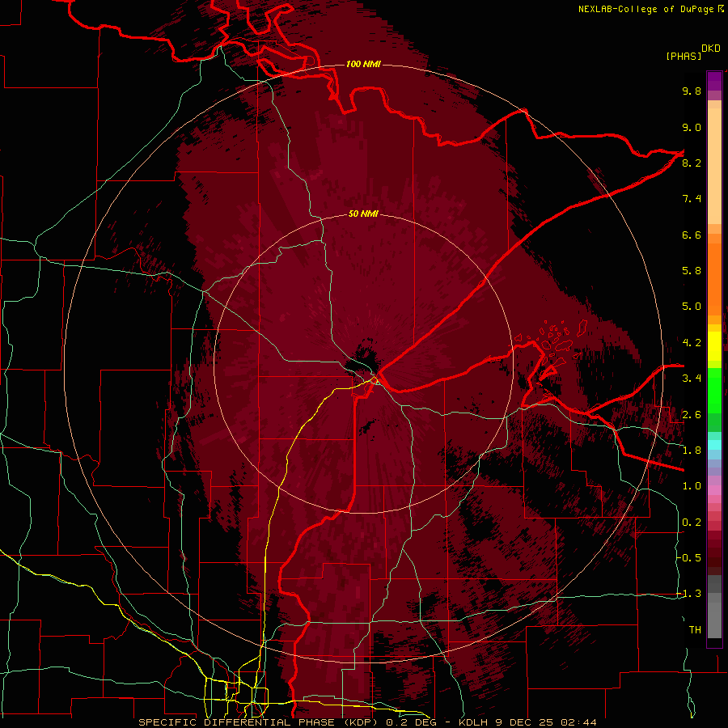The image size is (728, 728).
Task: Click the 1.8 scale value
Action: point(692,451)
